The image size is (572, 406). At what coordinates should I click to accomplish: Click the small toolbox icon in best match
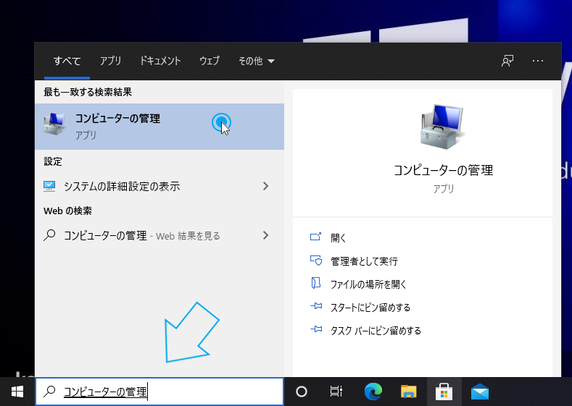[x=54, y=124]
